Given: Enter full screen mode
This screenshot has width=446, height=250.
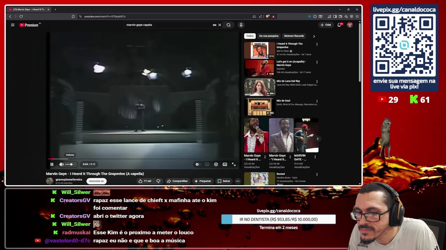Looking at the screenshot, I should click(234, 164).
